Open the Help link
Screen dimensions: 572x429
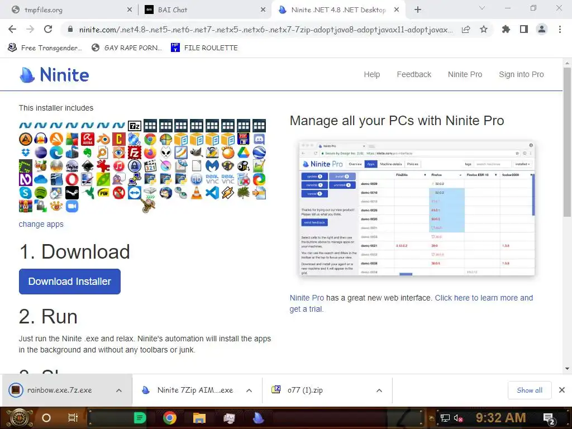pos(371,74)
